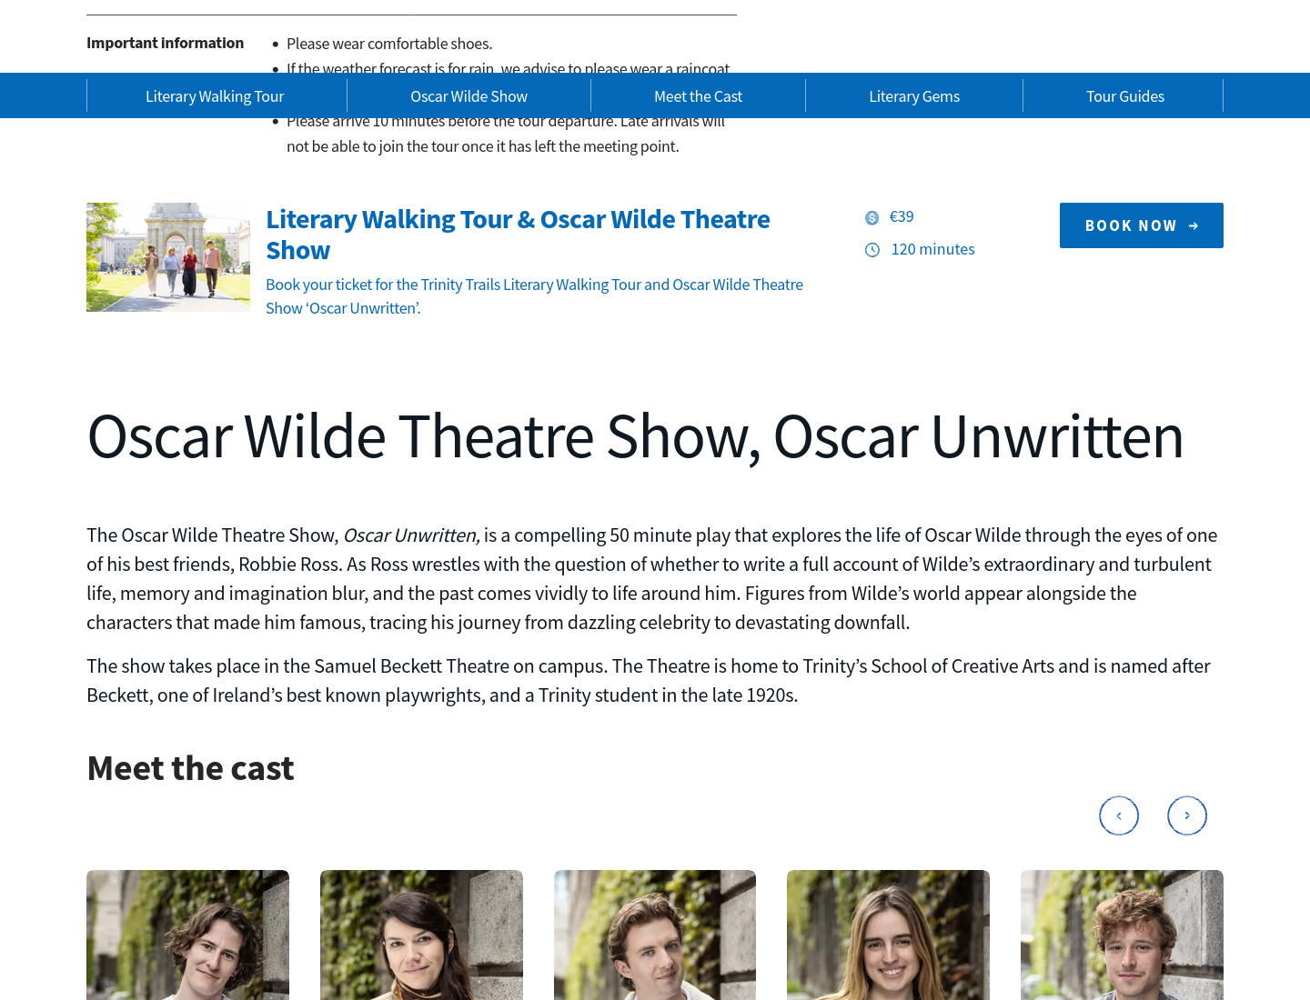Go to the Literary Gems section
This screenshot has height=1000, width=1310.
click(914, 96)
